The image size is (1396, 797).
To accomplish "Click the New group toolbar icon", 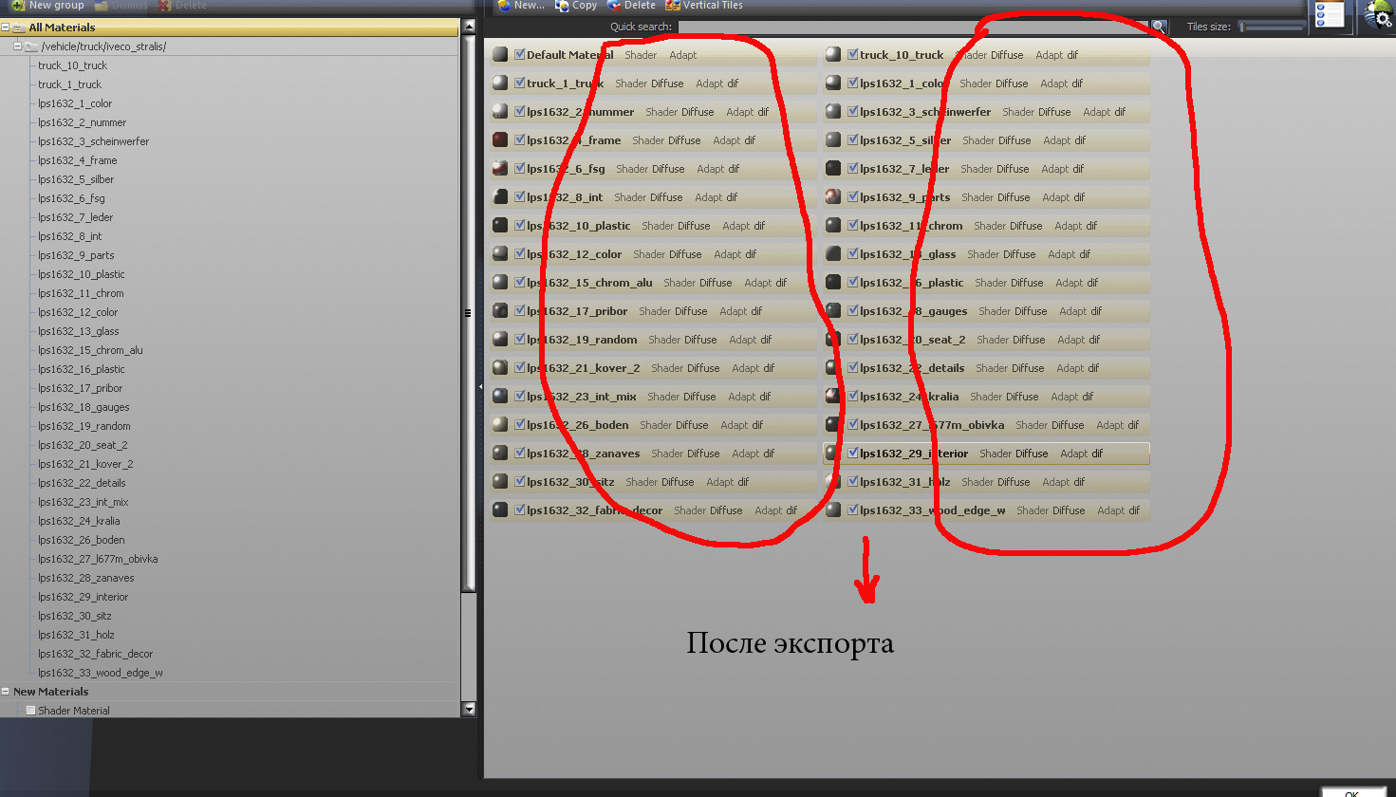I will coord(17,6).
